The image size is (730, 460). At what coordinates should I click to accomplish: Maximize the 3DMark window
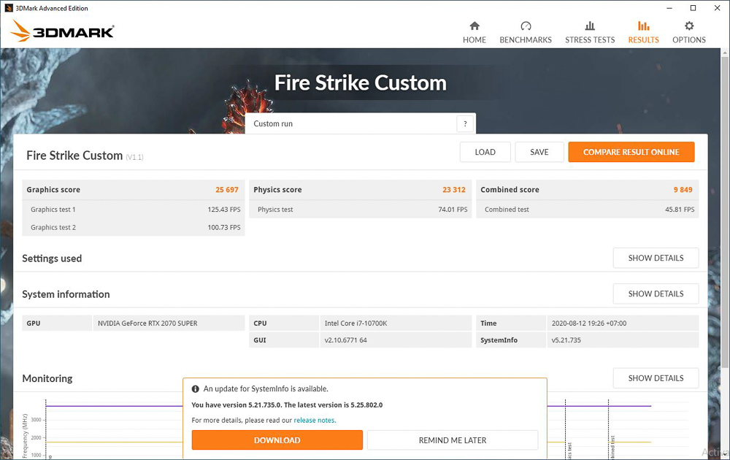coord(693,8)
